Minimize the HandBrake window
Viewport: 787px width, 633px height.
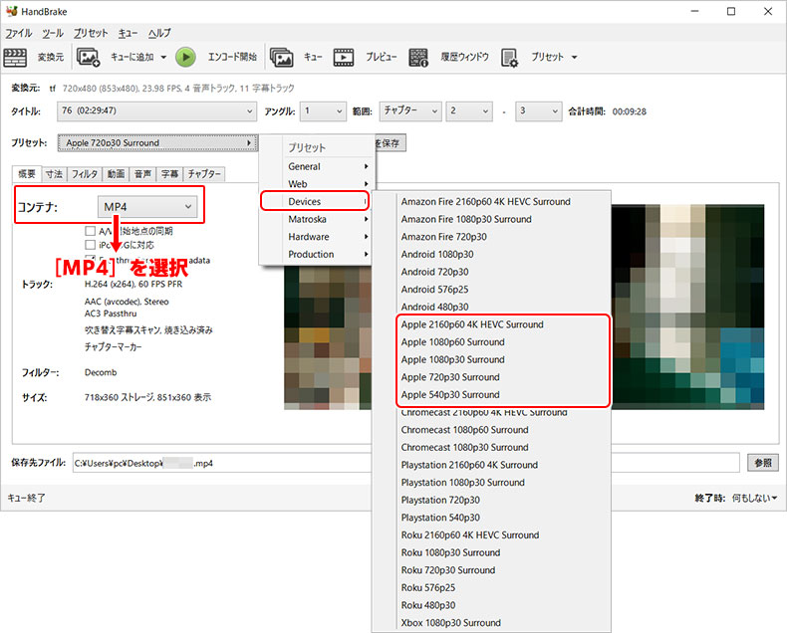pyautogui.click(x=694, y=11)
